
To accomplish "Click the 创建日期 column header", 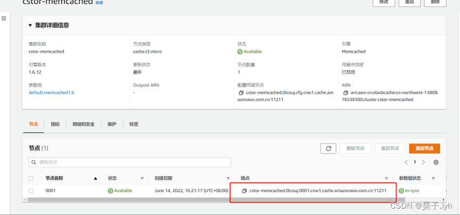I will pos(163,178).
